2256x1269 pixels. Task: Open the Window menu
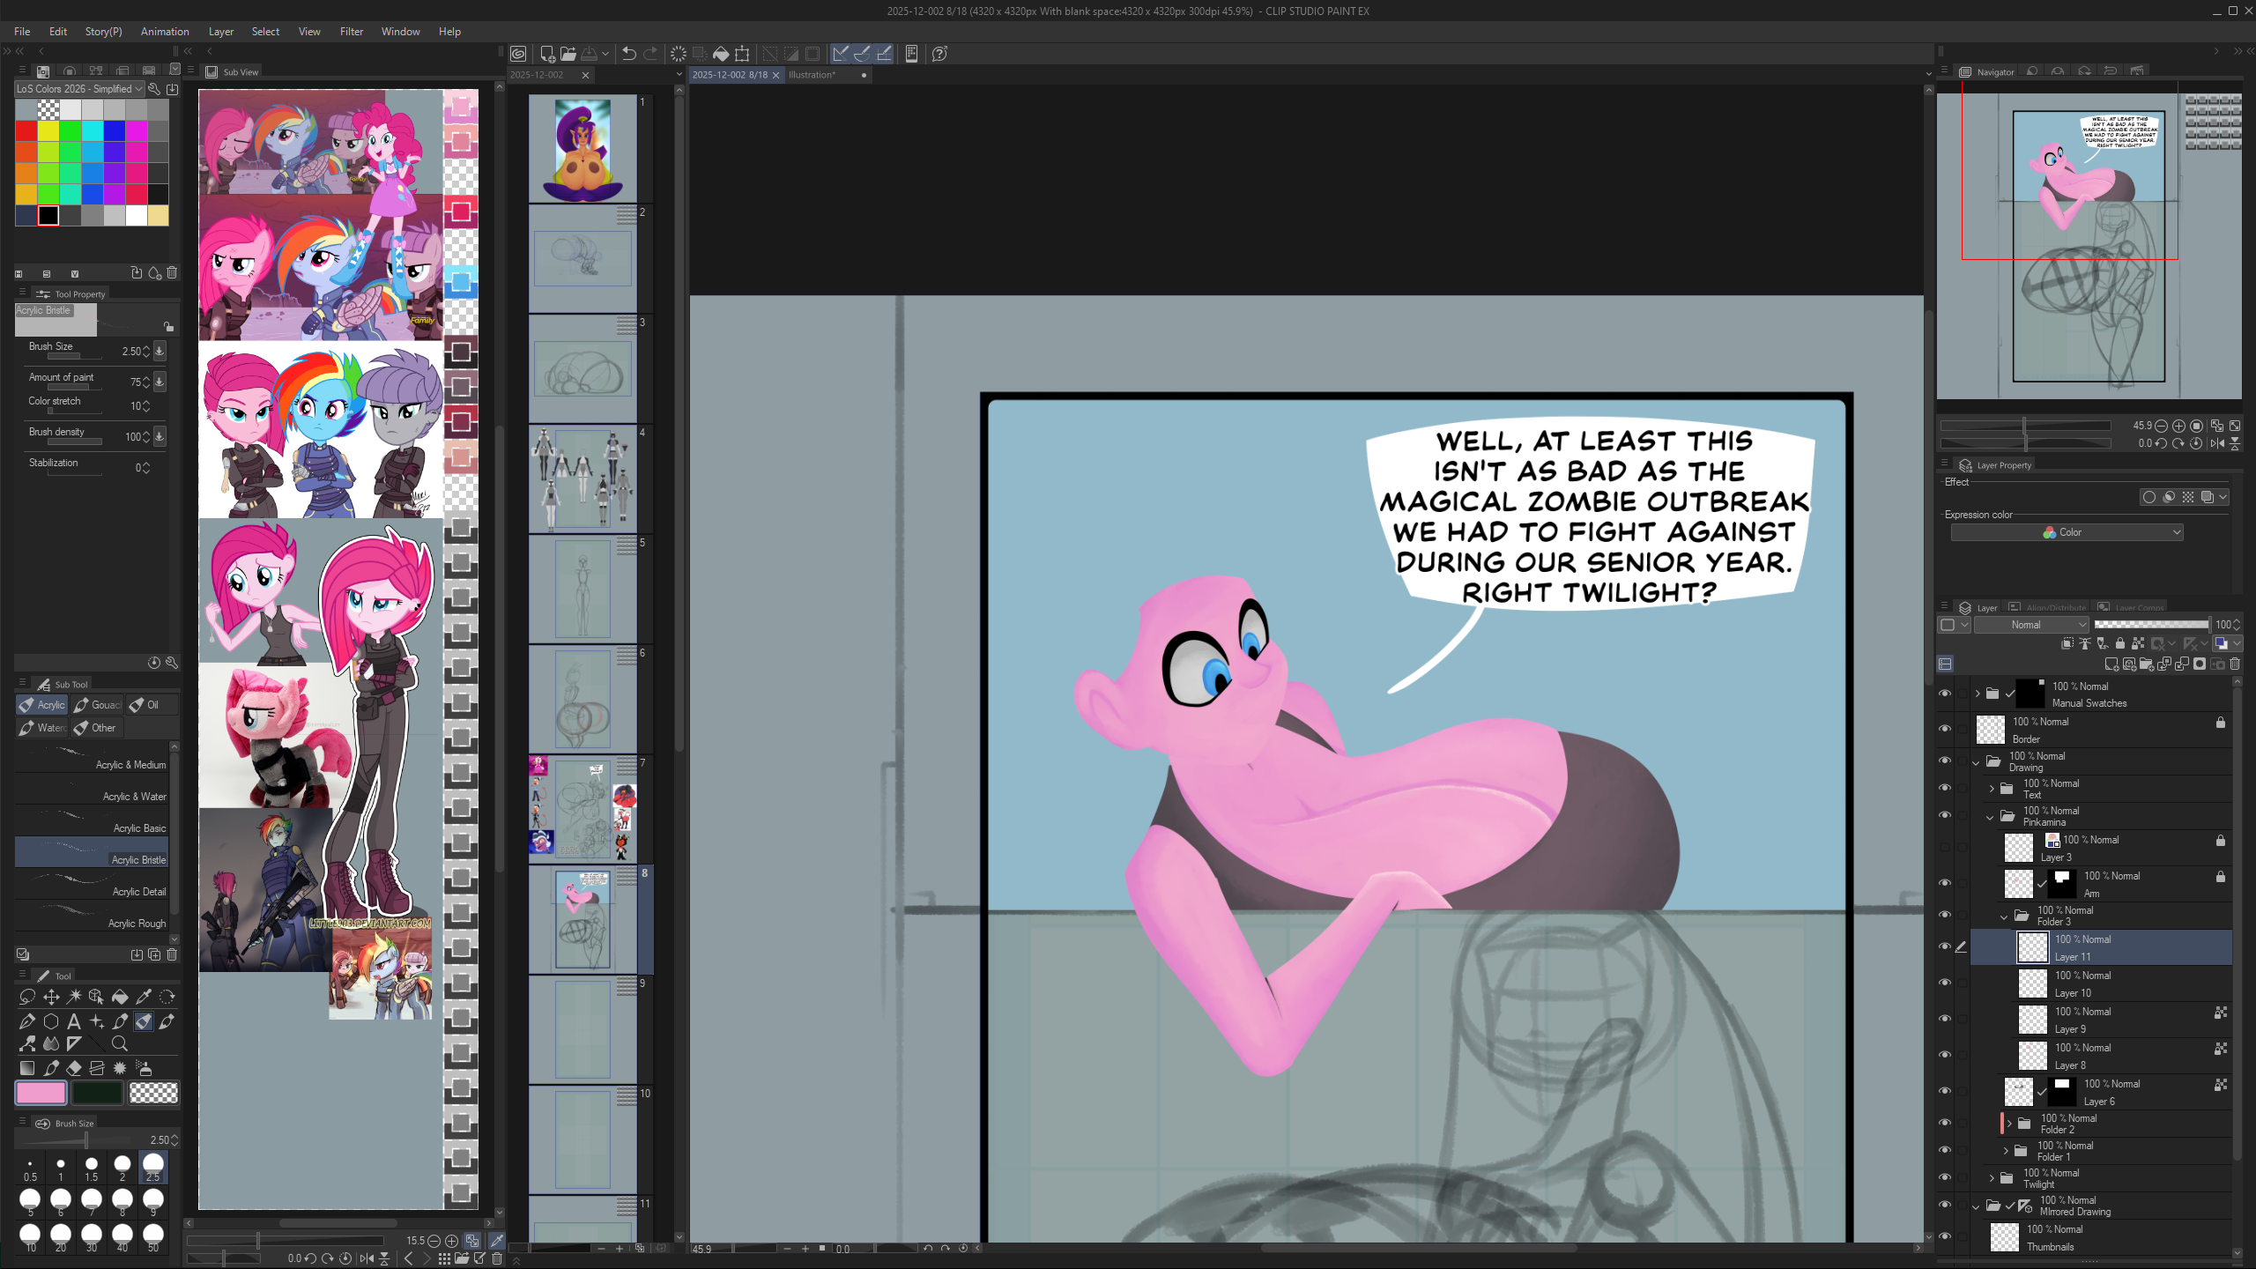pyautogui.click(x=400, y=32)
